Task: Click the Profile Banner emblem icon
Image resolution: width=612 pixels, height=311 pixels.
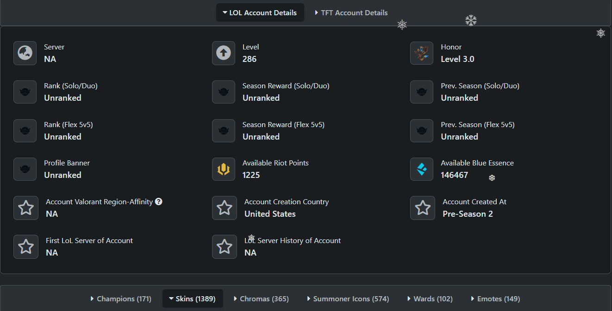Action: tap(25, 169)
